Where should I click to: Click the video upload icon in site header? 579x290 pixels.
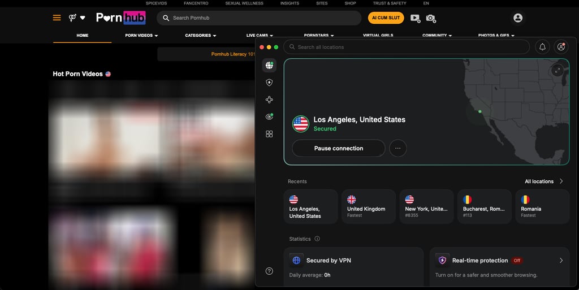416,18
